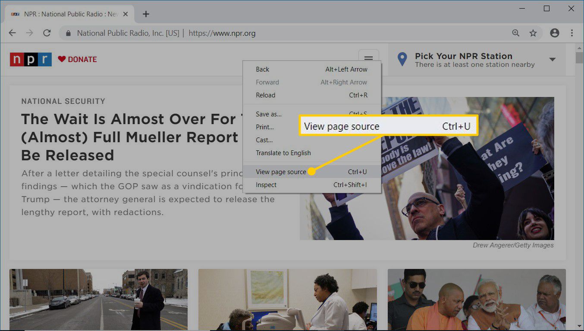
Task: Open Chrome's three-dot menu
Action: tap(572, 33)
